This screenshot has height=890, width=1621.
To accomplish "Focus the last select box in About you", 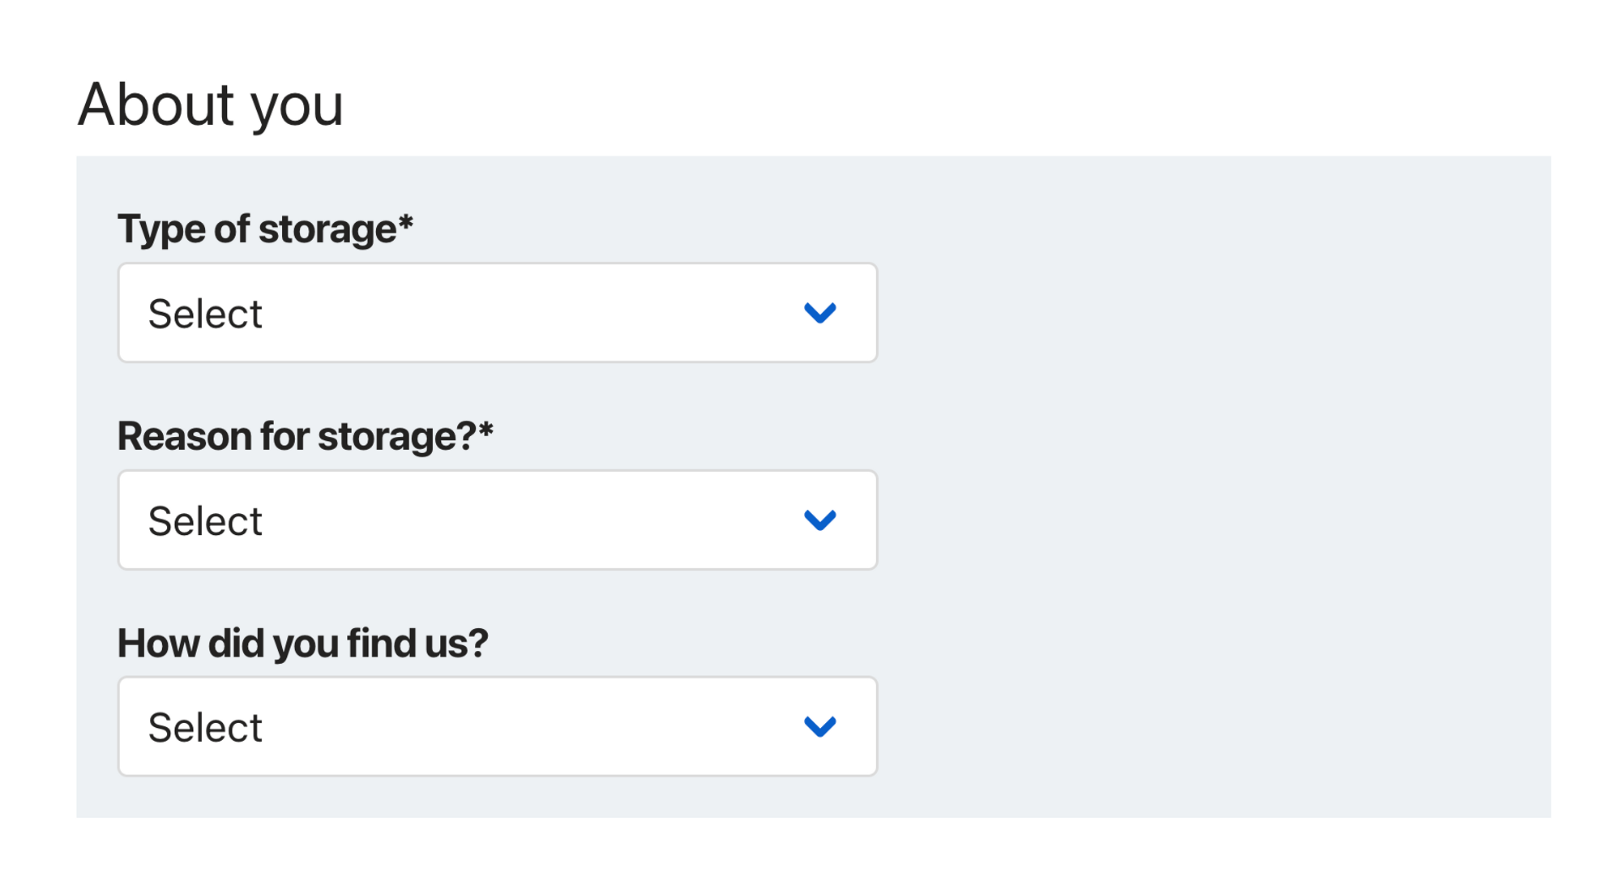I will click(497, 726).
